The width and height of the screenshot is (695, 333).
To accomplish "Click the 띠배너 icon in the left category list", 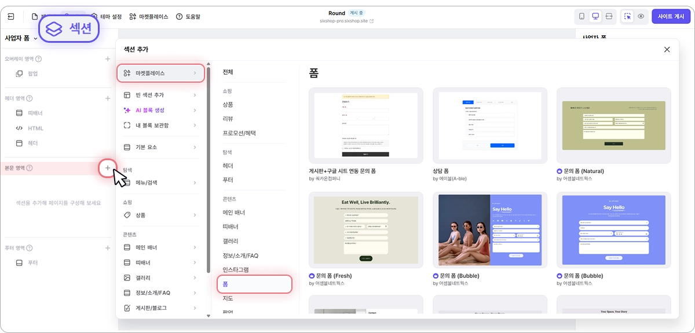I will point(127,263).
